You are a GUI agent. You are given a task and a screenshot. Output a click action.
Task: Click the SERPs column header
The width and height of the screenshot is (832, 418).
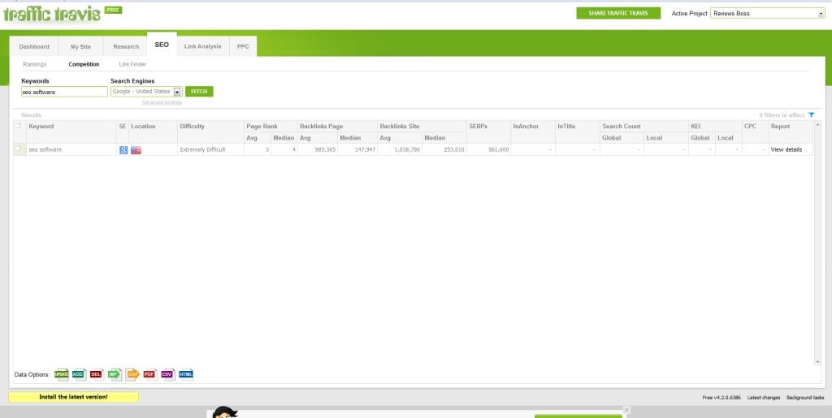[x=478, y=126]
